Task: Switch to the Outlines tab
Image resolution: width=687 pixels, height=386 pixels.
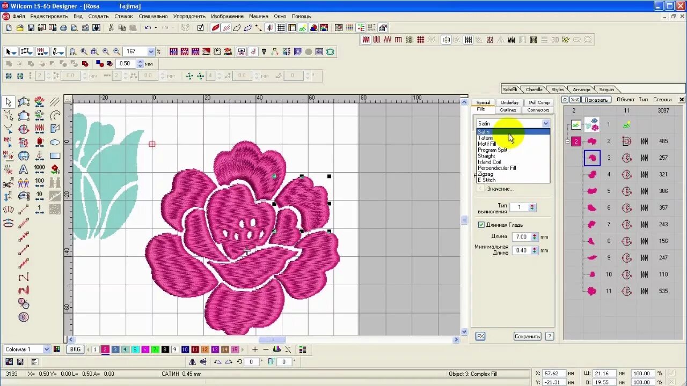Action: [x=508, y=110]
